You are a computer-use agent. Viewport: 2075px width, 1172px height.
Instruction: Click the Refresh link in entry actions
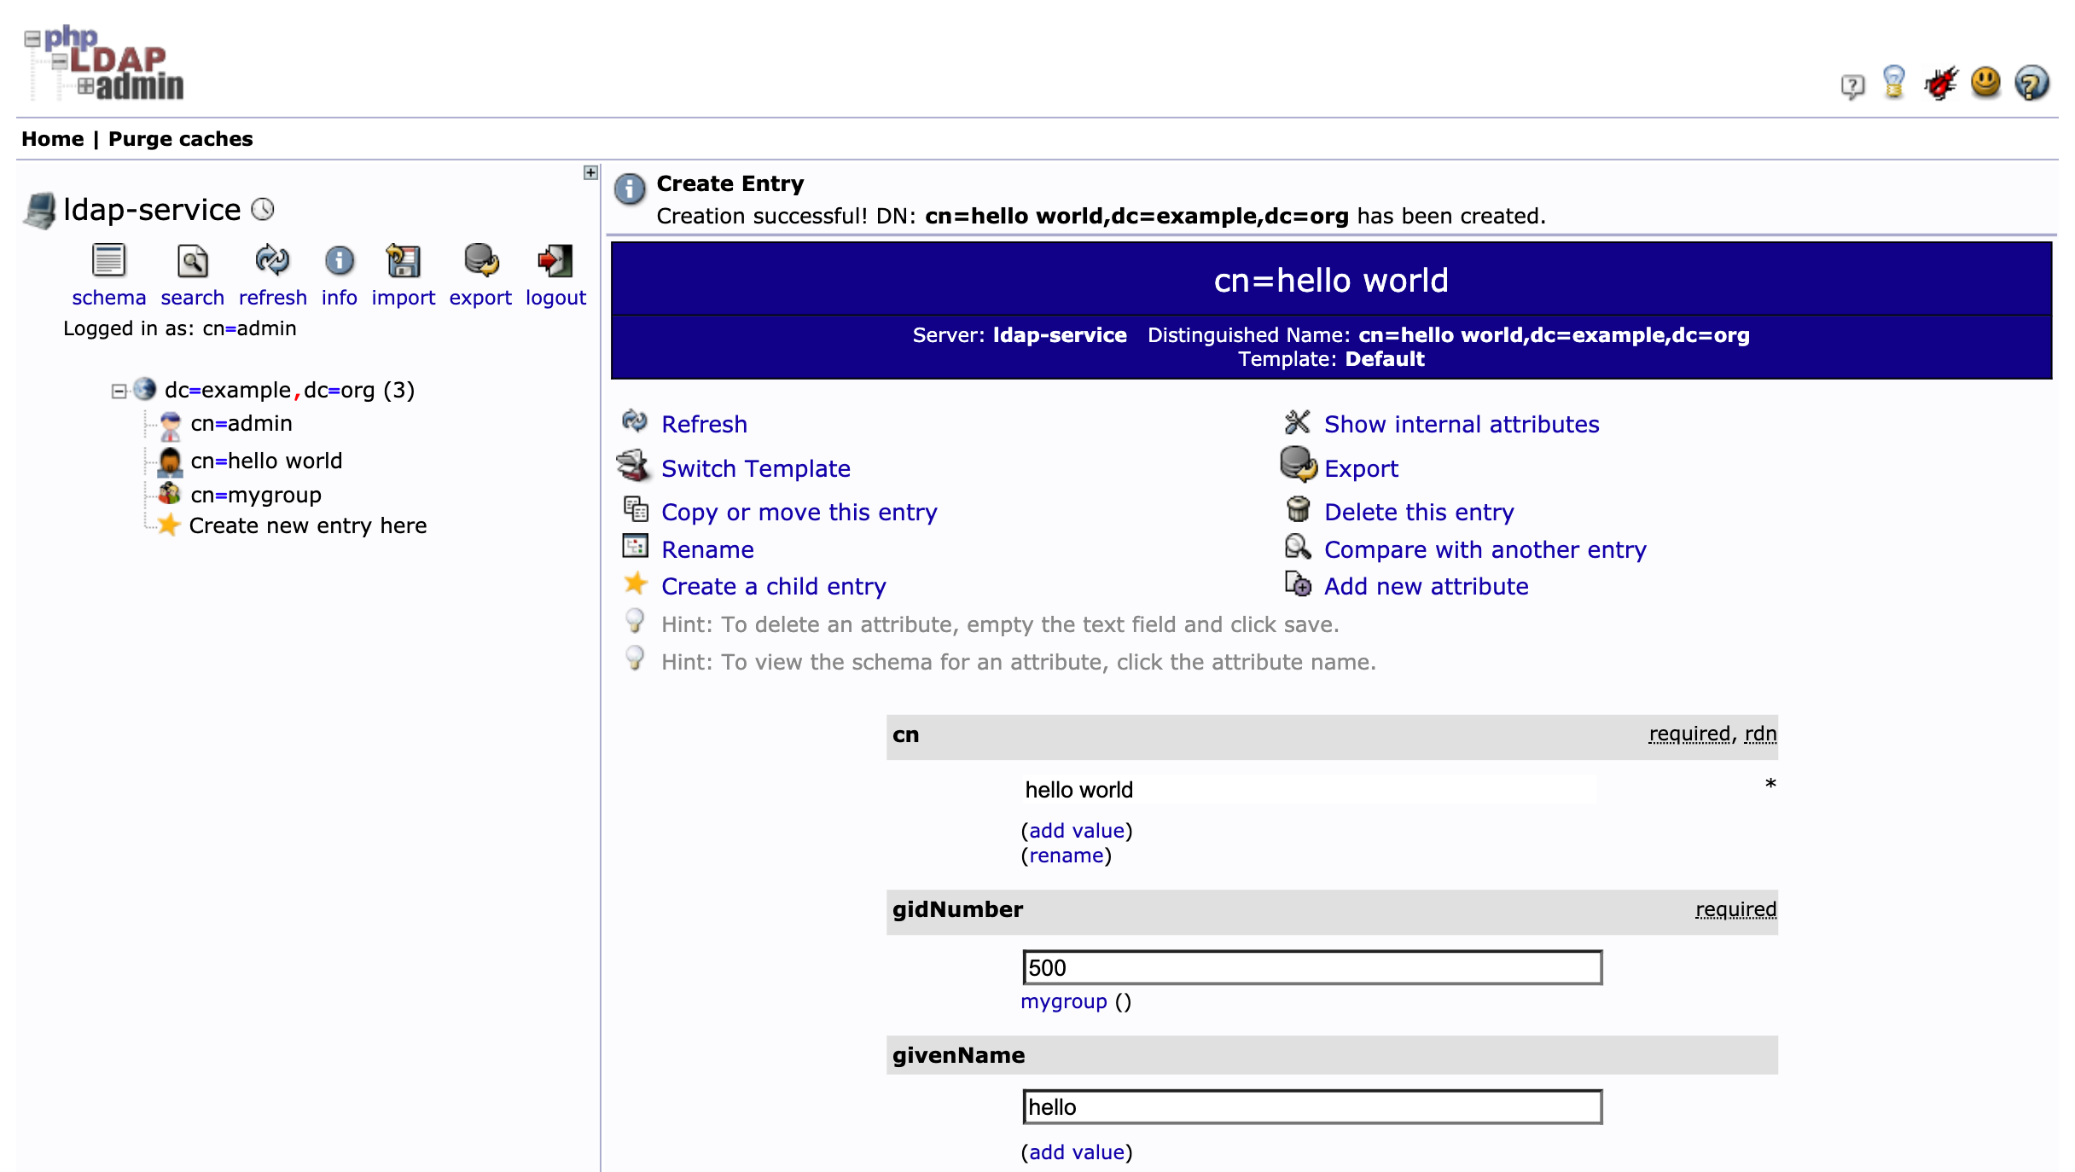[x=704, y=424]
